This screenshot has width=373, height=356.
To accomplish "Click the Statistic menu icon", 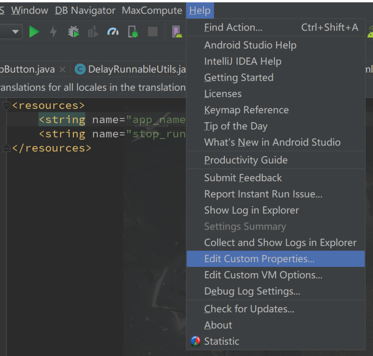I will pyautogui.click(x=196, y=341).
